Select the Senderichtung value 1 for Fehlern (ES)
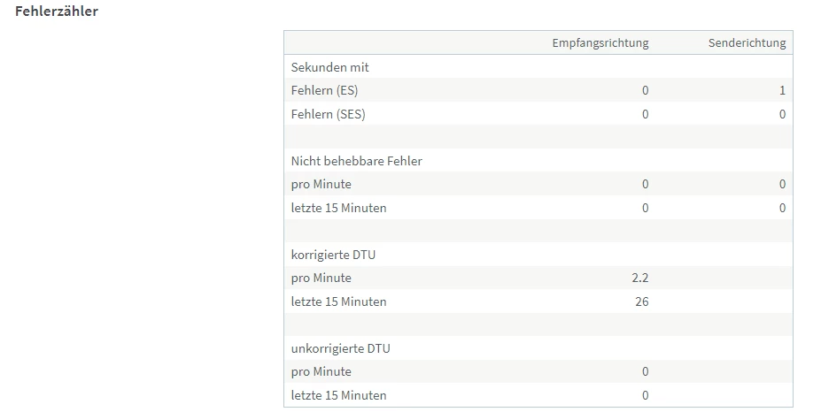The height and width of the screenshot is (412, 821). click(x=782, y=90)
